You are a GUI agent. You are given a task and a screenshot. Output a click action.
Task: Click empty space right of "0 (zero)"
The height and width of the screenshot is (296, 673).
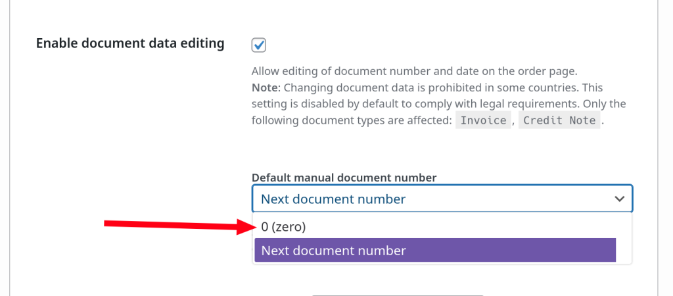point(460,226)
